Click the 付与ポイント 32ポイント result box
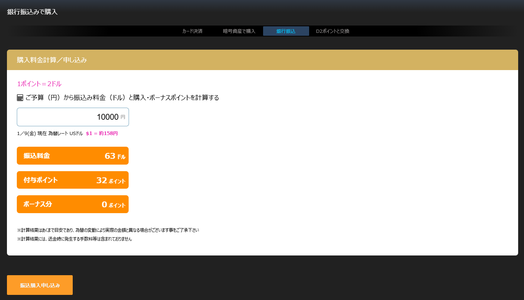The image size is (524, 300). tap(73, 180)
